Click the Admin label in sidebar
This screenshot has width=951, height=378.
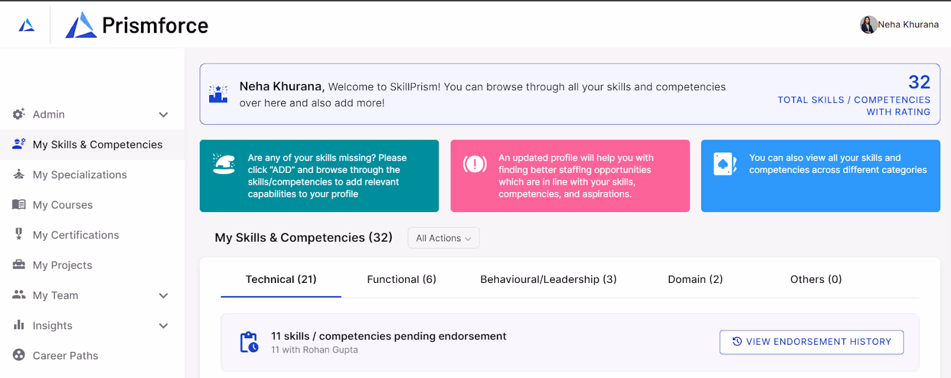pos(49,114)
